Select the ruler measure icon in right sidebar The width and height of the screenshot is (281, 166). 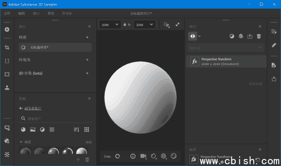pyautogui.click(x=274, y=45)
